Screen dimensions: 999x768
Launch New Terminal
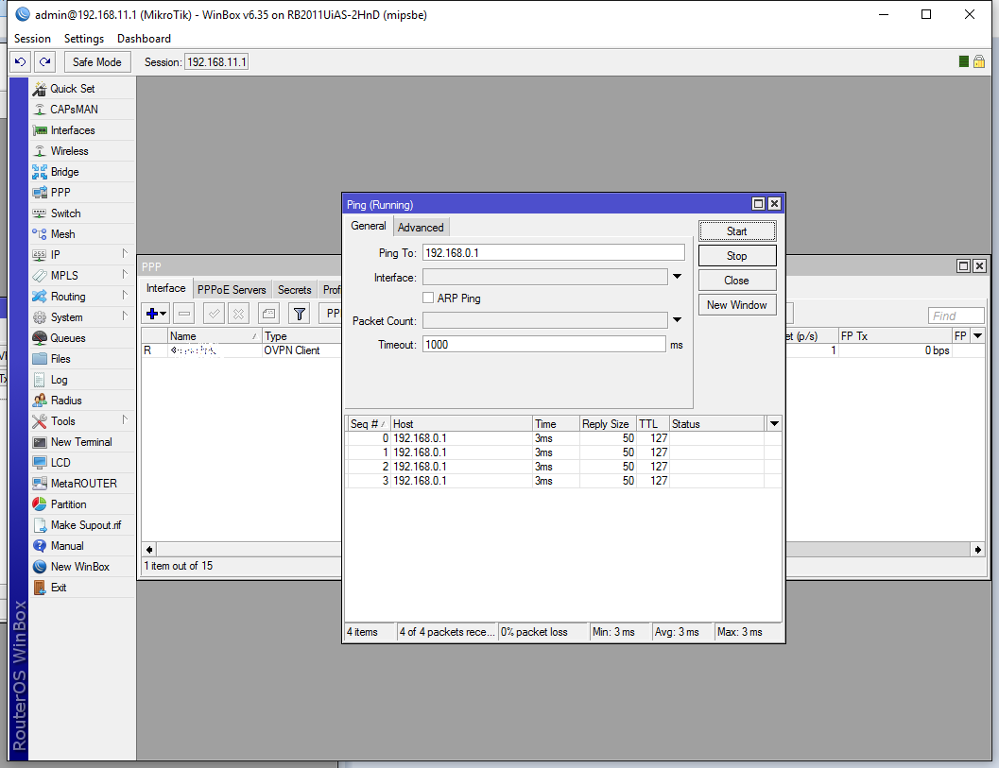[81, 442]
